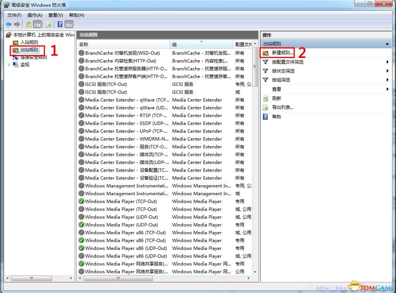Image resolution: width=396 pixels, height=293 pixels.
Task: Go back with the toolbar Back arrow
Action: tap(9, 24)
